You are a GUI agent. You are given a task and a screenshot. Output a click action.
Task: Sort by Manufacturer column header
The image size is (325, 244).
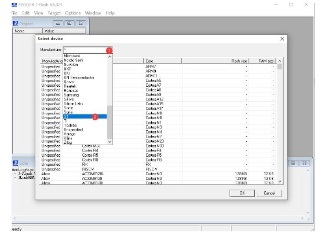pos(52,61)
